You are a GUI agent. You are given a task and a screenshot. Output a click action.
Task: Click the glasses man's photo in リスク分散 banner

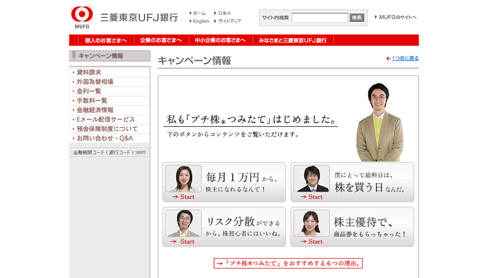tap(183, 223)
